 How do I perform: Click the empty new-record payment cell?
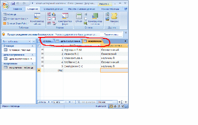(114, 70)
